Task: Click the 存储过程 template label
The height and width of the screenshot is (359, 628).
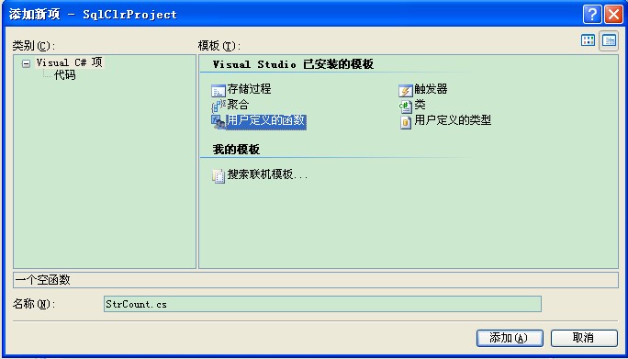Action: pos(249,89)
